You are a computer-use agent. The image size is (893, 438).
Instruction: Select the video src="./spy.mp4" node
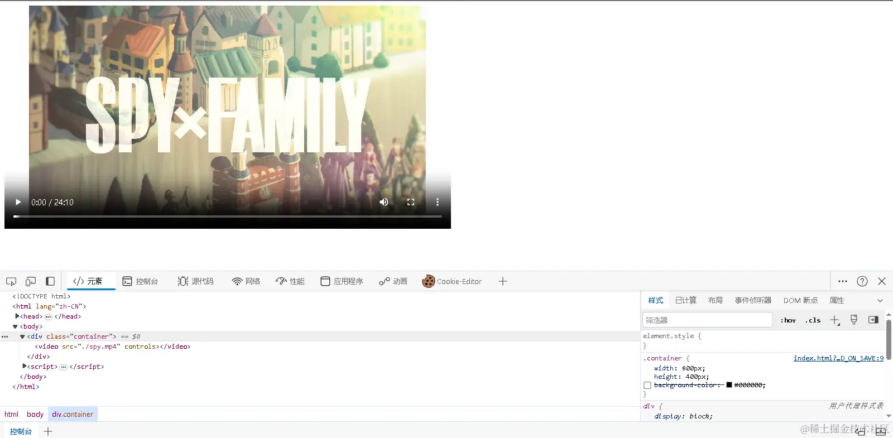point(113,346)
